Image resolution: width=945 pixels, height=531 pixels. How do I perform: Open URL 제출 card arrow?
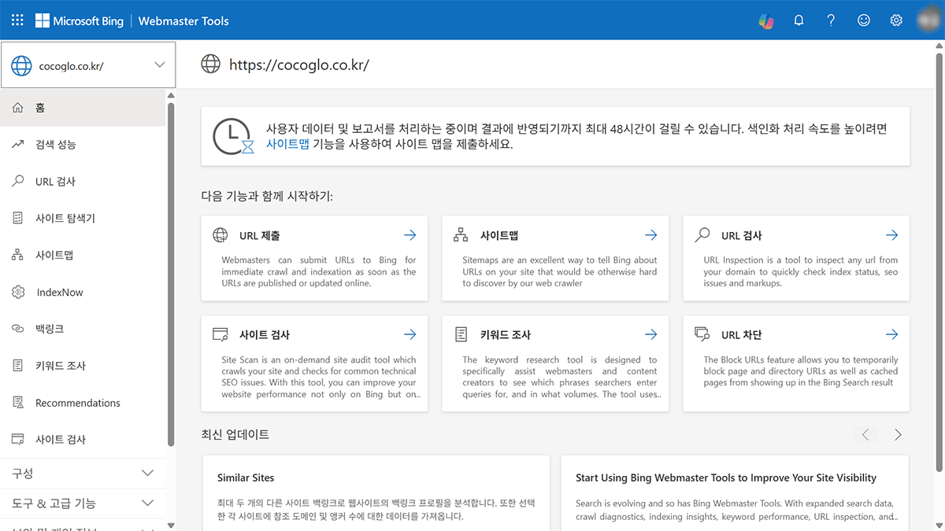[x=409, y=235]
